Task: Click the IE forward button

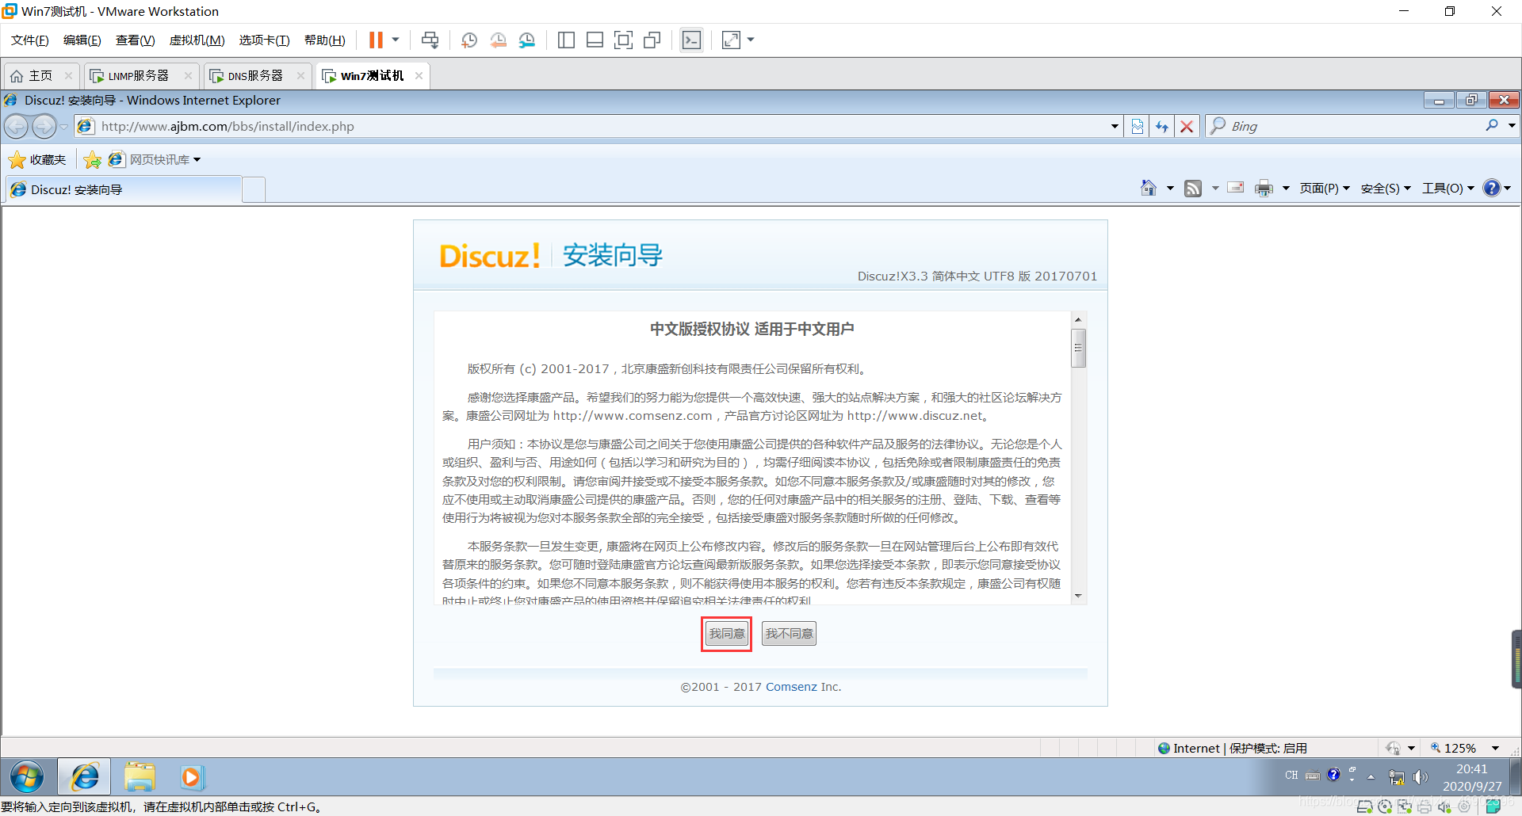Action: click(44, 126)
